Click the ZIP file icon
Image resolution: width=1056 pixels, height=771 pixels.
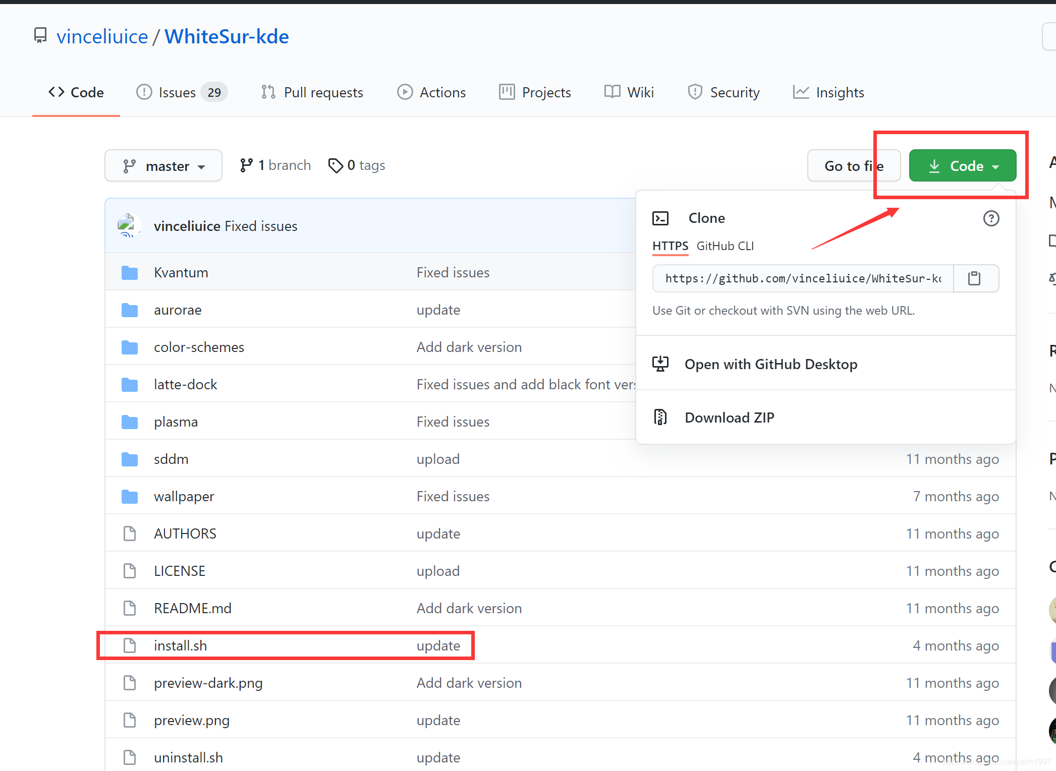[660, 417]
